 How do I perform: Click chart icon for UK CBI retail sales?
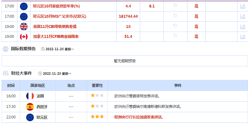pyautogui.click(x=243, y=27)
